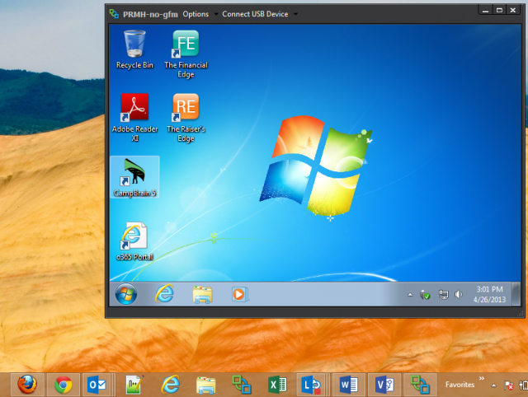Open first VMware icon beside Excel on host taskbar

pyautogui.click(x=242, y=384)
